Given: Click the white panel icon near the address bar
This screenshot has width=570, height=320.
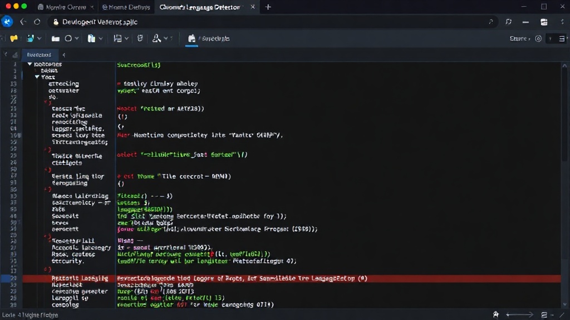Looking at the screenshot, I should [x=544, y=22].
